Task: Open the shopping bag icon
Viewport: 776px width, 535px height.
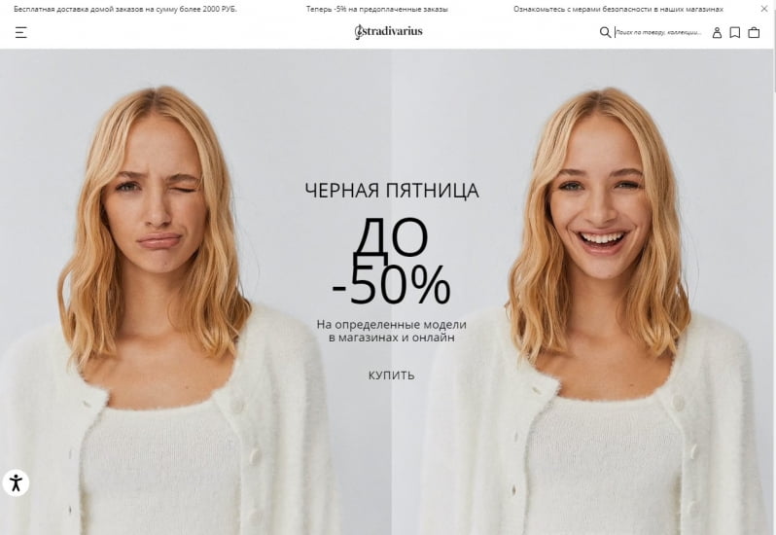Action: [x=754, y=33]
